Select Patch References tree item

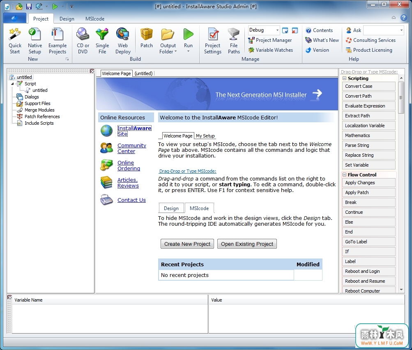coord(42,117)
